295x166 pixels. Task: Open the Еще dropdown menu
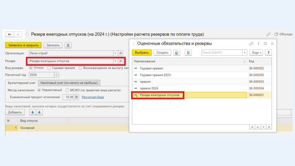(256, 53)
